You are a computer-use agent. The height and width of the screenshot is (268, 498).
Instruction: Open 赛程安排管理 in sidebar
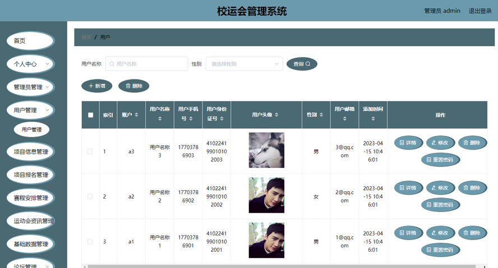point(30,198)
